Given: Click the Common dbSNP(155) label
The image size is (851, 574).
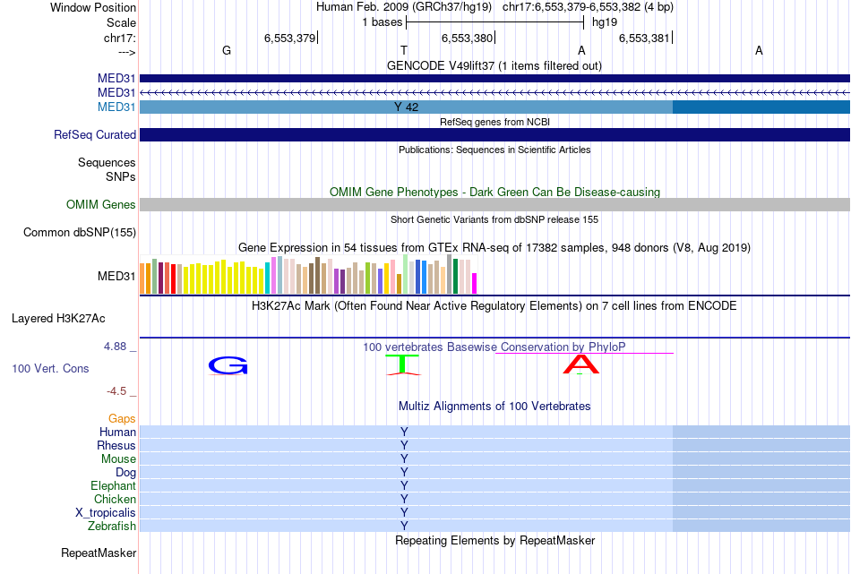Looking at the screenshot, I should point(79,232).
